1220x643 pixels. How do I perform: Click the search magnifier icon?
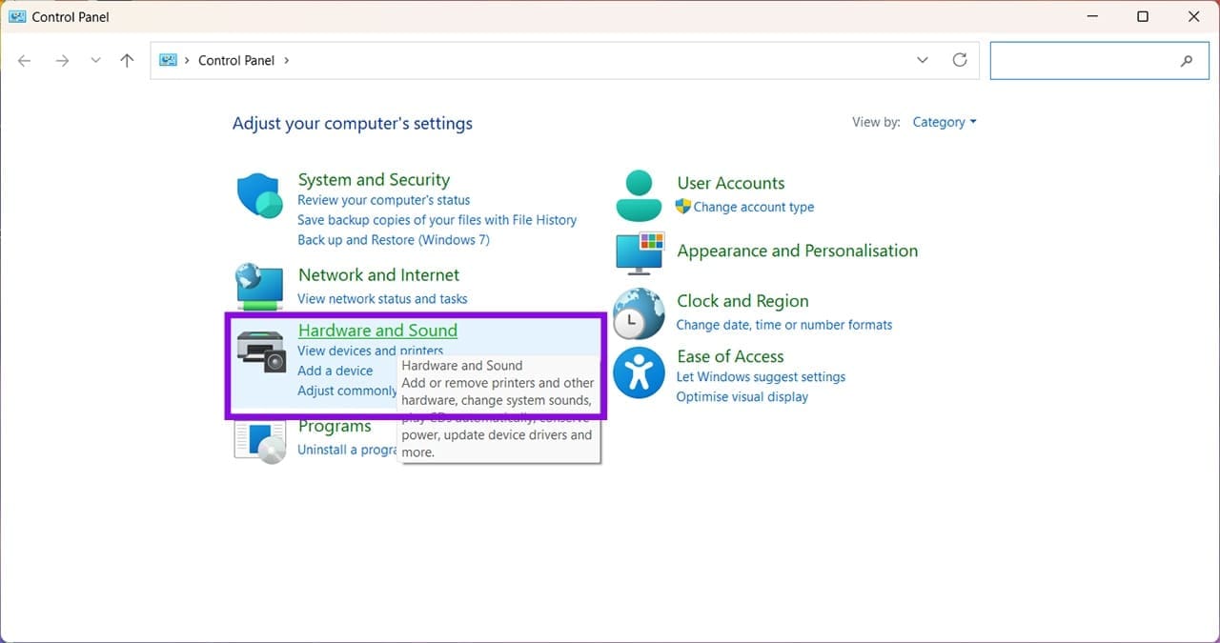coord(1187,60)
